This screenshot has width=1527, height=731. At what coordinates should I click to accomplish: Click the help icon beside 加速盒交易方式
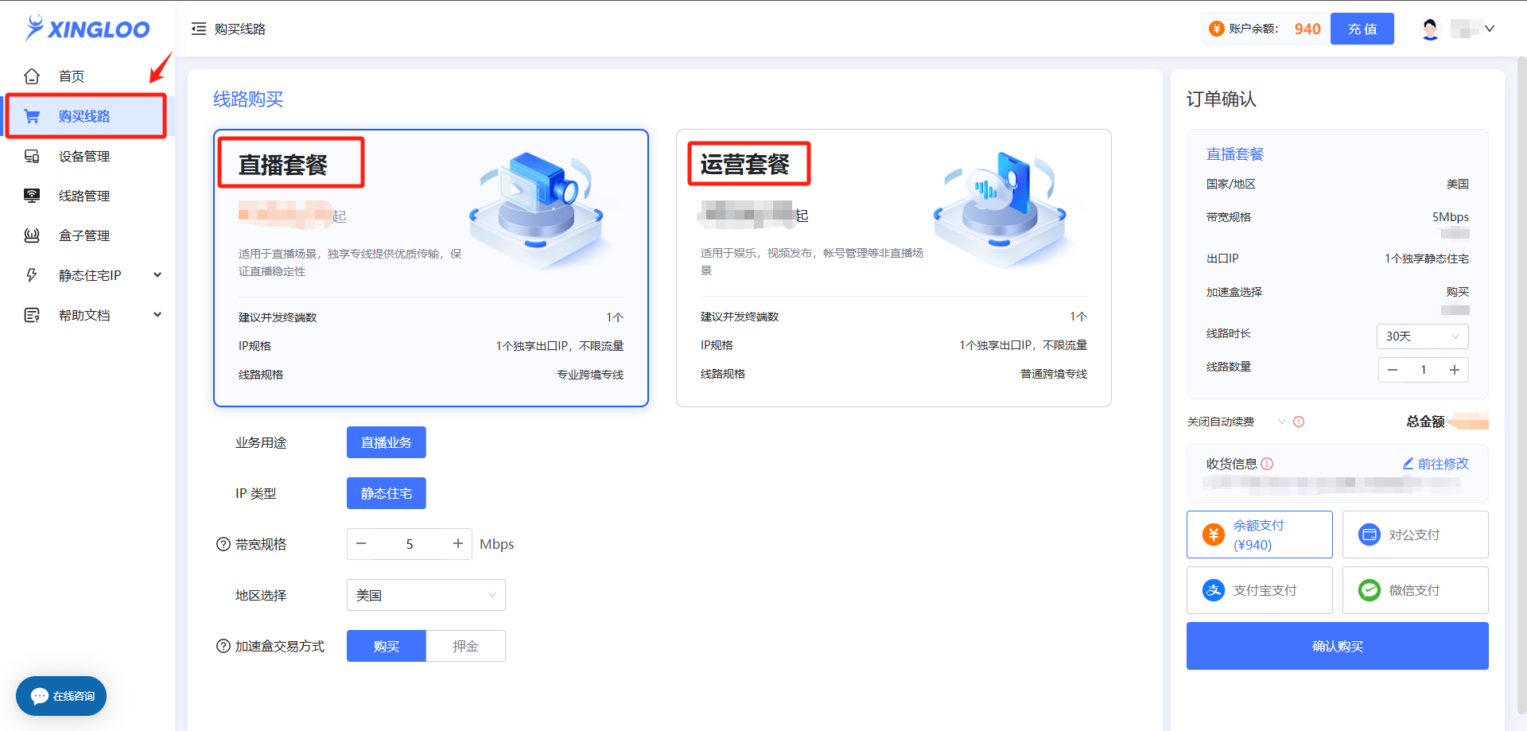click(x=223, y=646)
